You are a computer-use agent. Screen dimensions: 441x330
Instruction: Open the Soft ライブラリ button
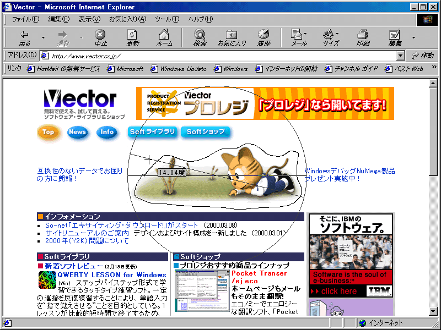(x=153, y=132)
